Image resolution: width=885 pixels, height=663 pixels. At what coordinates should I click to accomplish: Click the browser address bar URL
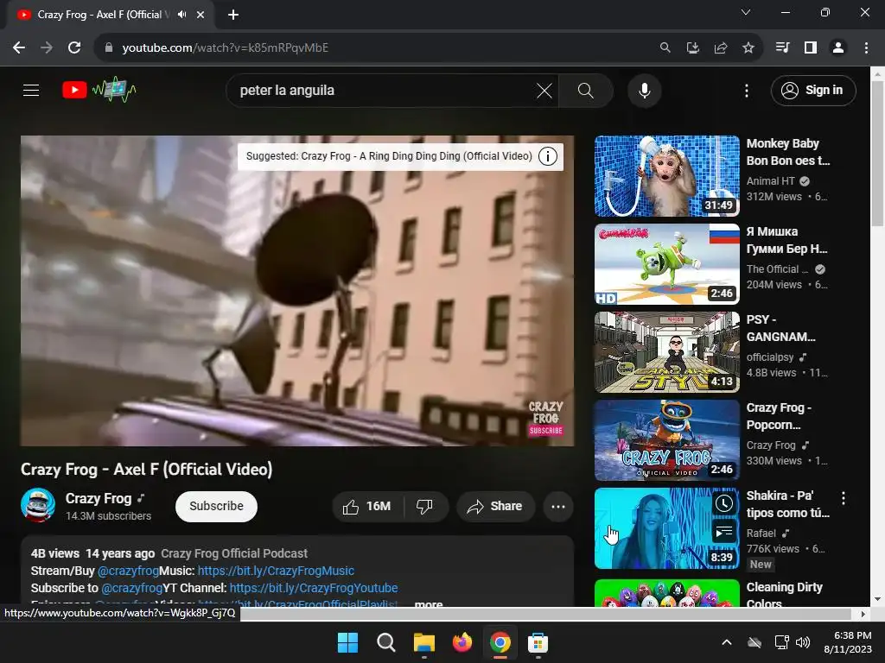point(226,48)
